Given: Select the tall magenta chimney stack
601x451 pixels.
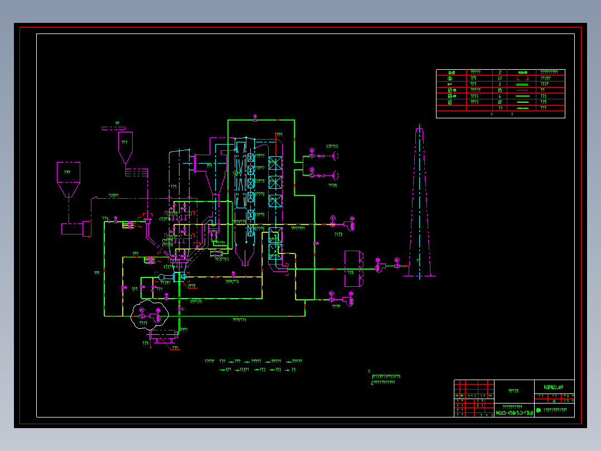Looking at the screenshot, I should coord(420,201).
